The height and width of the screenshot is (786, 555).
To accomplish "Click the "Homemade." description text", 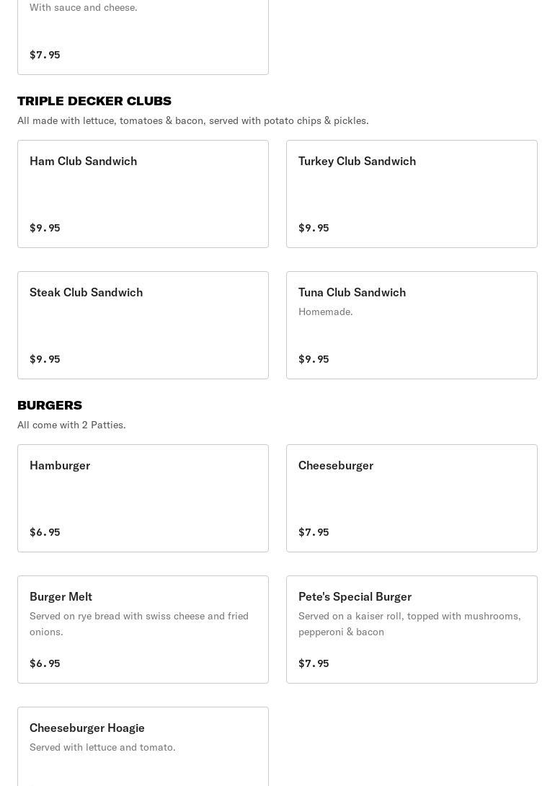I will tap(326, 312).
